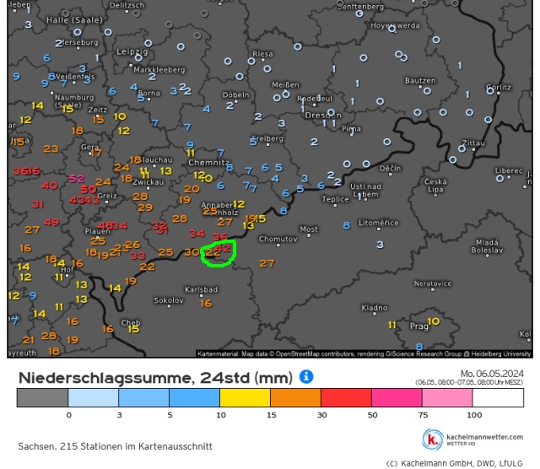Click the light pink 75–100 mm legend swatch
The width and height of the screenshot is (540, 469).
[x=447, y=398]
